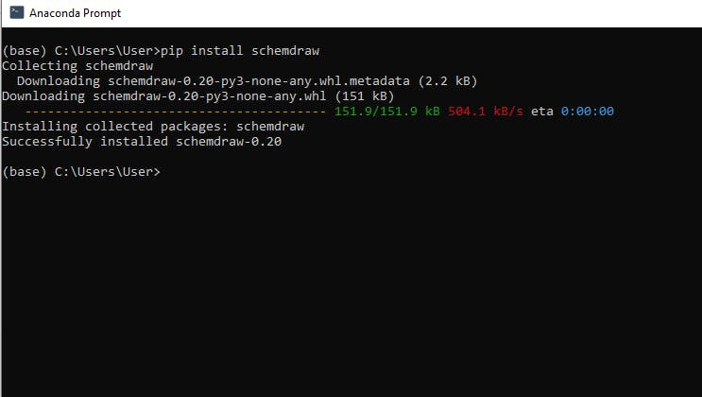Viewport: 702px width, 397px height.
Task: Click the dashed download progress bar
Action: pos(172,112)
